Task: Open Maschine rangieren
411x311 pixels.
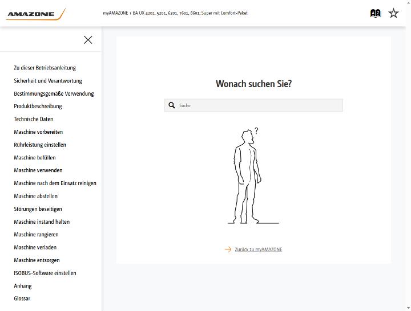Action: (x=36, y=234)
